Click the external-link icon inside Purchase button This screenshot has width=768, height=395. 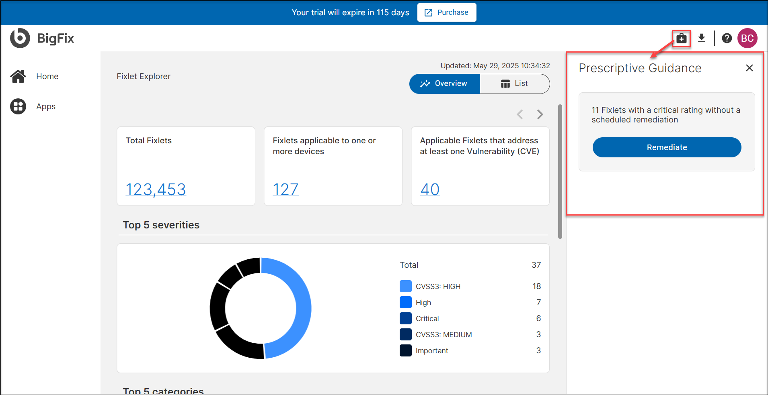coord(428,12)
